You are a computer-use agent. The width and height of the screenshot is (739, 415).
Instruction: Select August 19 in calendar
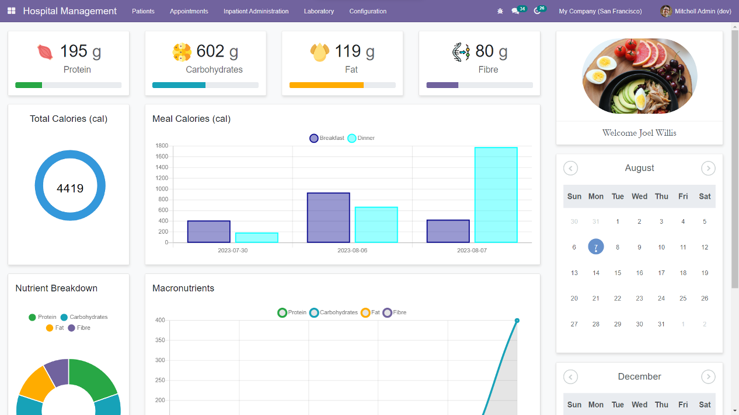705,273
